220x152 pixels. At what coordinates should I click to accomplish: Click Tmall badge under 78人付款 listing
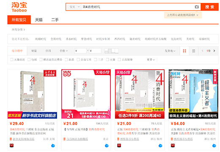pos(119,146)
